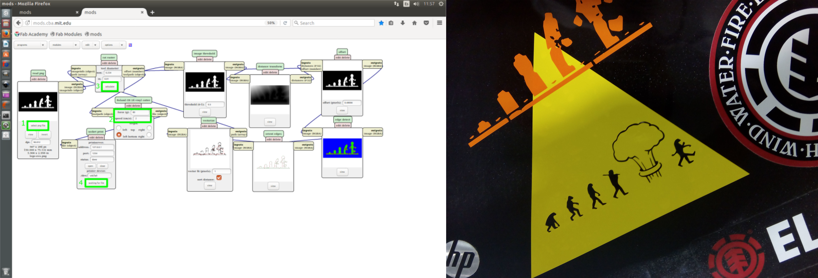Open the network indicator in the top panel
Screen dimensions: 818x278
(x=396, y=4)
